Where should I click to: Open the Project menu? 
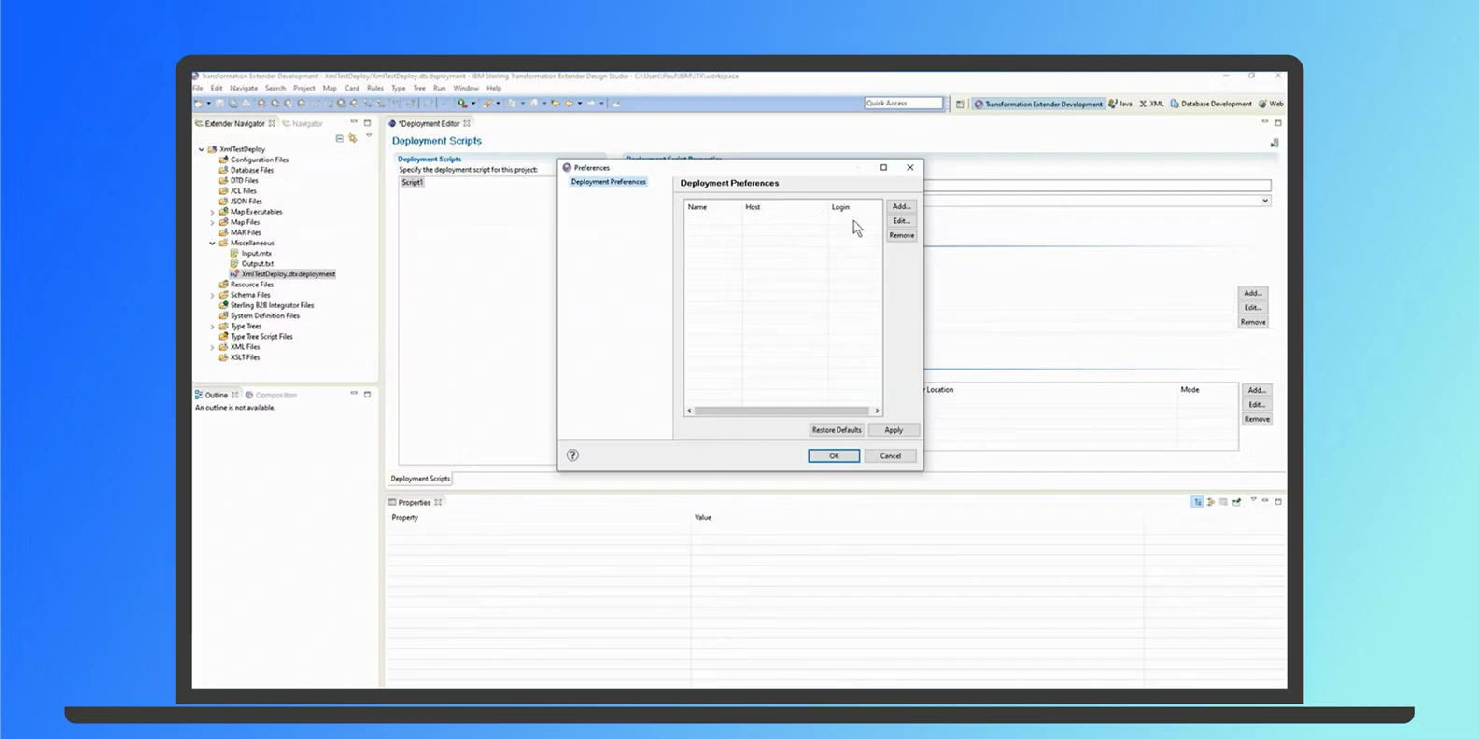[303, 89]
